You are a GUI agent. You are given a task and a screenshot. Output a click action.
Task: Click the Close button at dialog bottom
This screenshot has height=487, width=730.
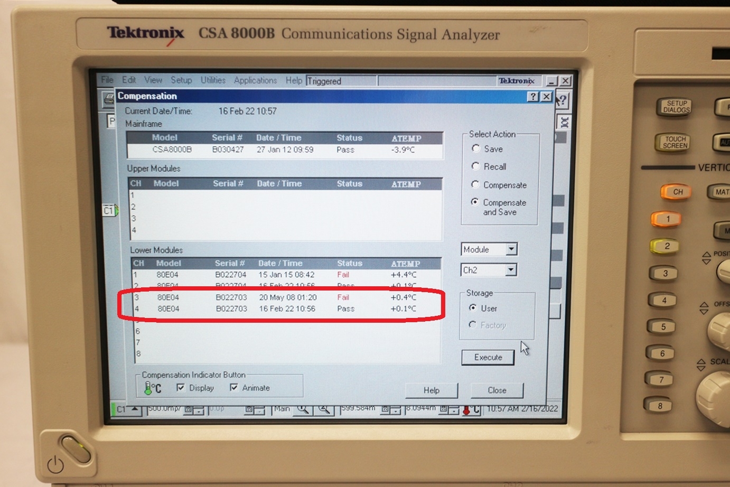click(497, 390)
